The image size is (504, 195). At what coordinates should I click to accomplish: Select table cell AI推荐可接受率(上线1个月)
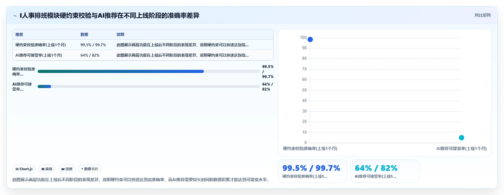click(x=39, y=55)
